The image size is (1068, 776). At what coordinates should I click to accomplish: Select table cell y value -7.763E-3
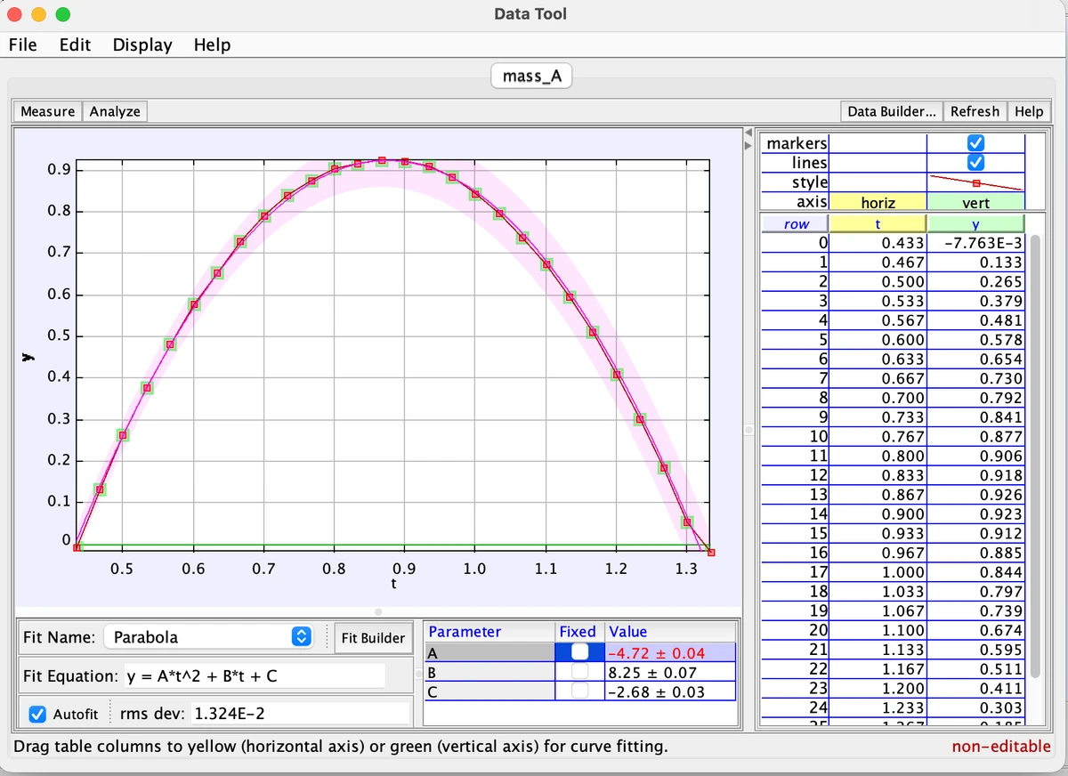[x=975, y=243]
